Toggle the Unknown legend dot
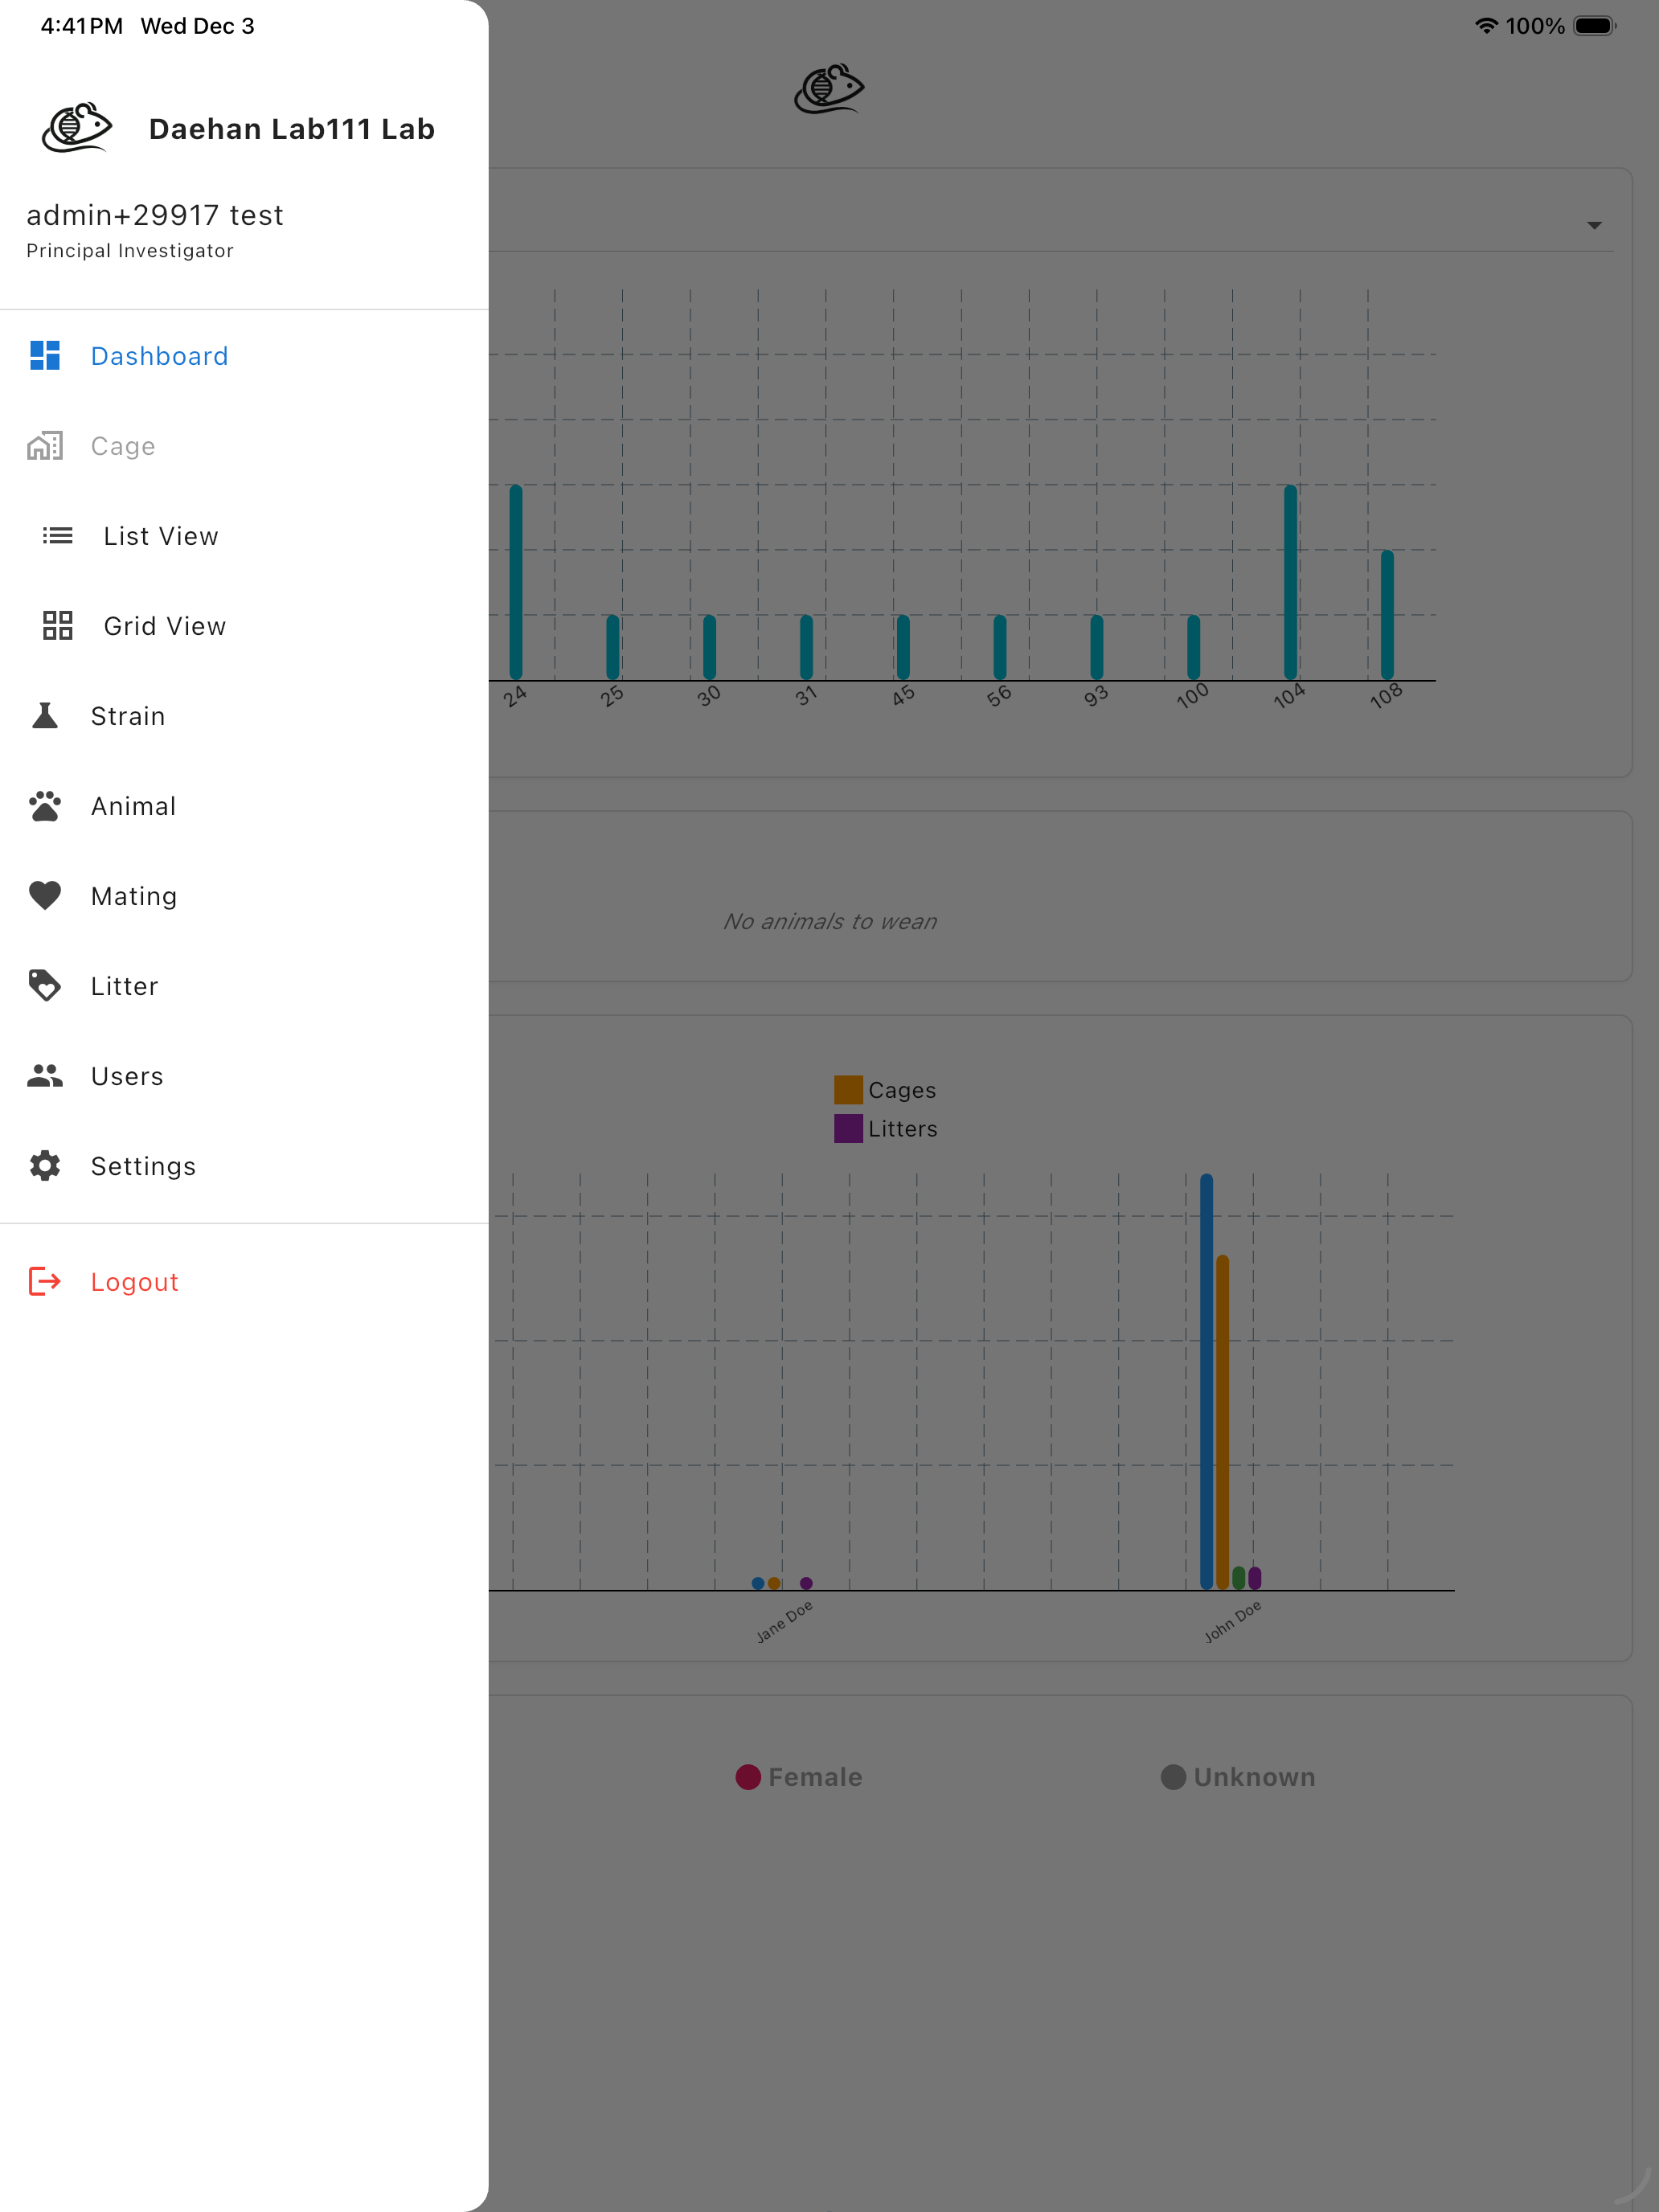This screenshot has height=2212, width=1659. (x=1173, y=1777)
